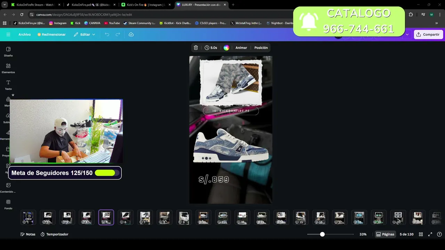Open the CANNVA bookmark
Viewport: 445px width, 250px height.
(x=92, y=23)
